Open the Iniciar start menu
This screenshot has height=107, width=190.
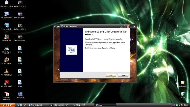click(x=8, y=105)
